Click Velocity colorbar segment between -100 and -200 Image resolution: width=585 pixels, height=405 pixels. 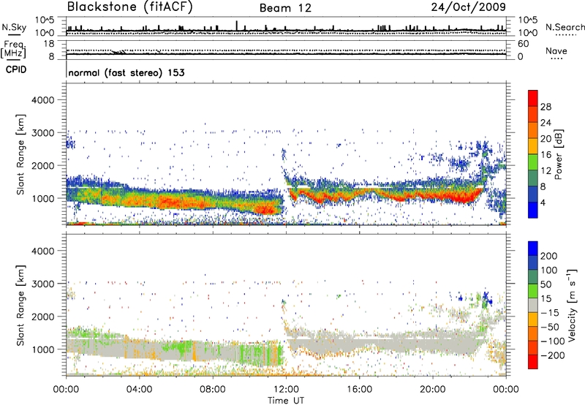pos(533,347)
